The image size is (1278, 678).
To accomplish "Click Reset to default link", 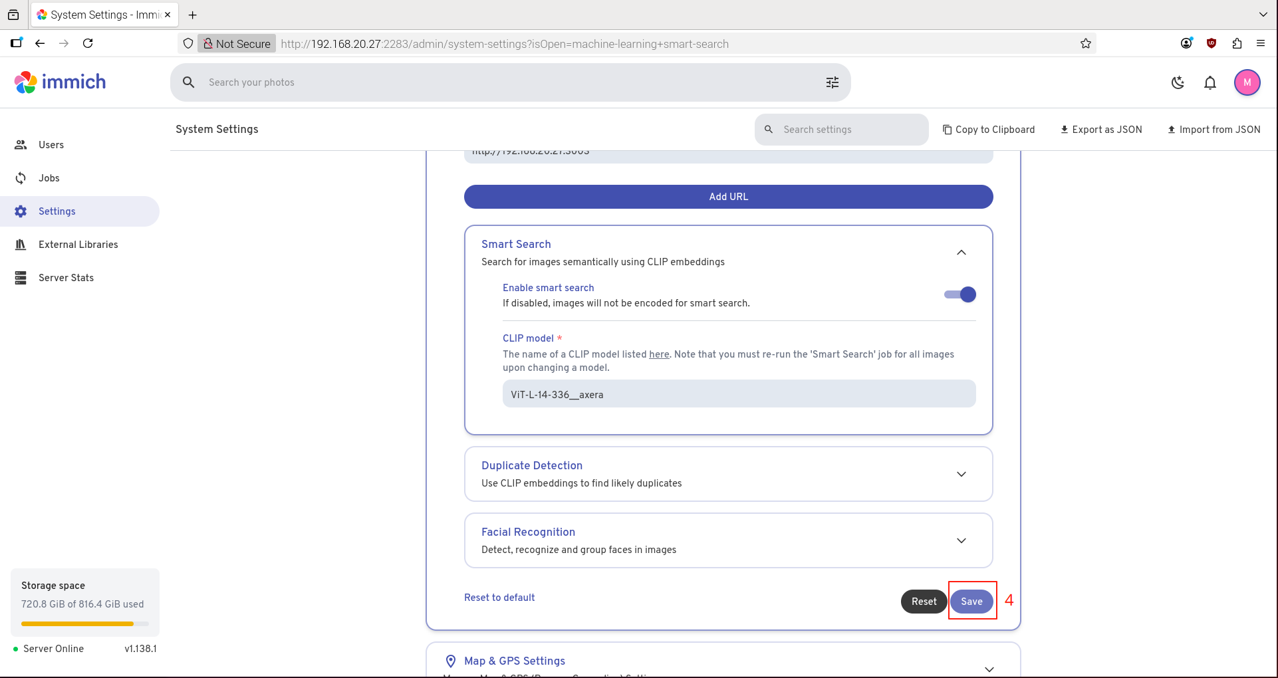I will [499, 598].
